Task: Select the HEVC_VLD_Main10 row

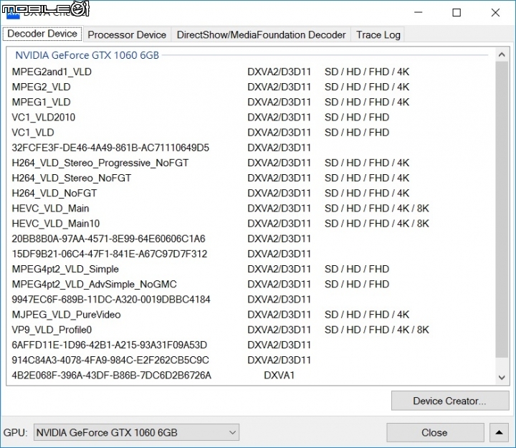Action: click(x=250, y=224)
